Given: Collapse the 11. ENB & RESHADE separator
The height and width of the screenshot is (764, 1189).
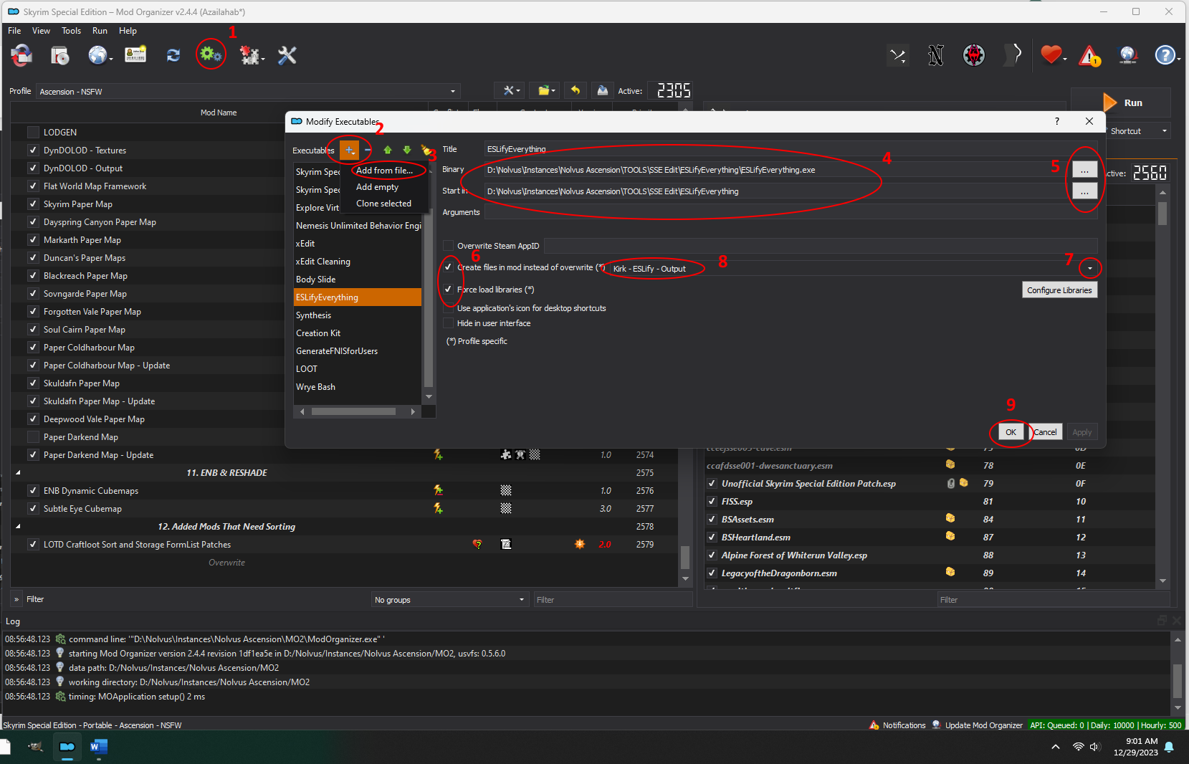Looking at the screenshot, I should click(18, 473).
